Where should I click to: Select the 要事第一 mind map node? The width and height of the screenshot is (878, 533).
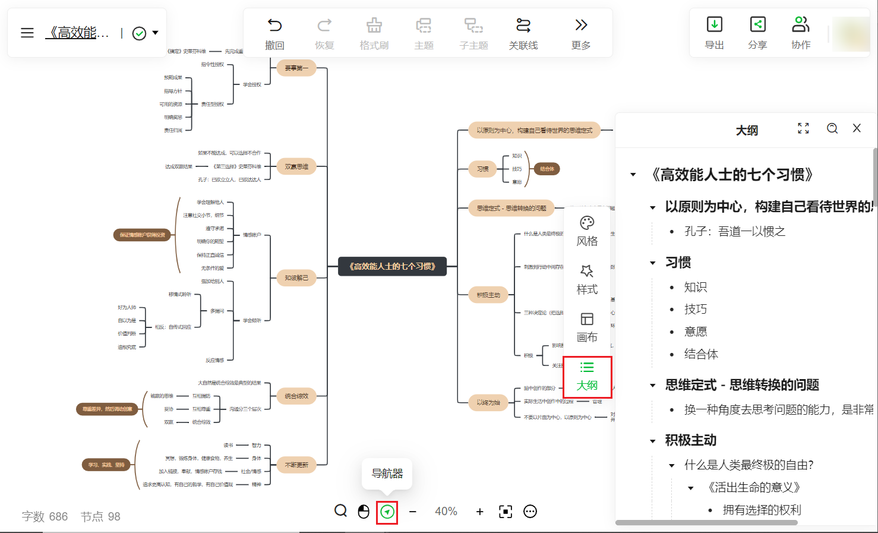(296, 68)
